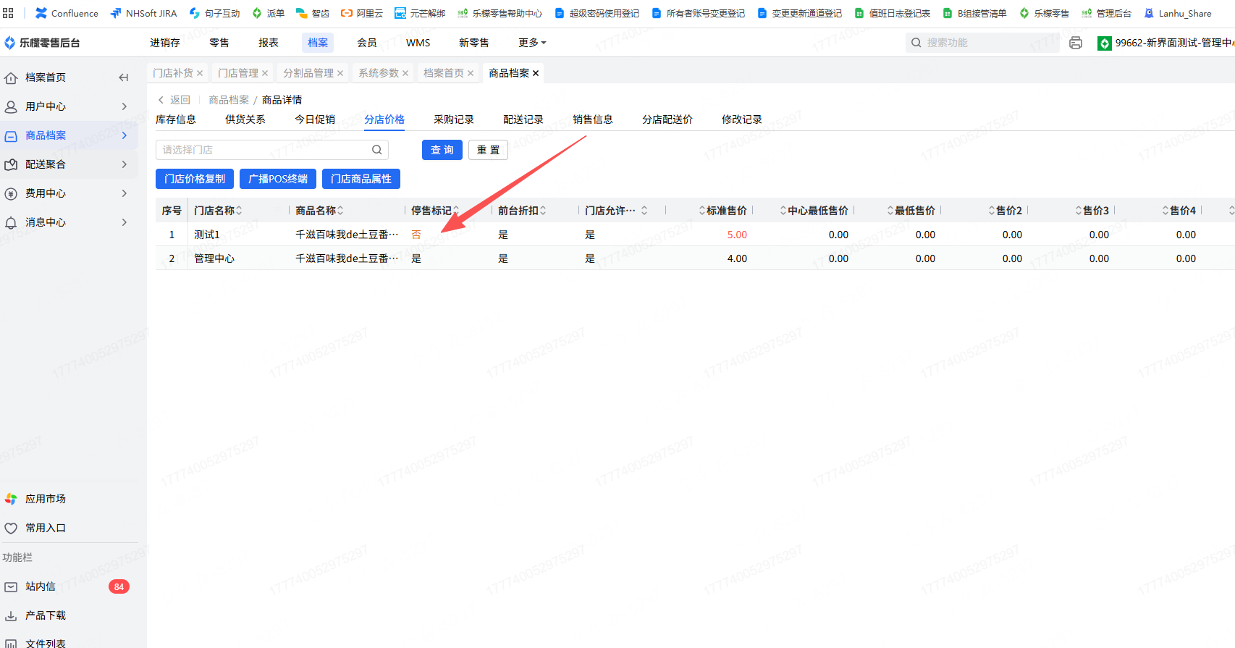This screenshot has height=648, width=1235.
Task: Open the 阿里云 bookmark
Action: coord(362,13)
